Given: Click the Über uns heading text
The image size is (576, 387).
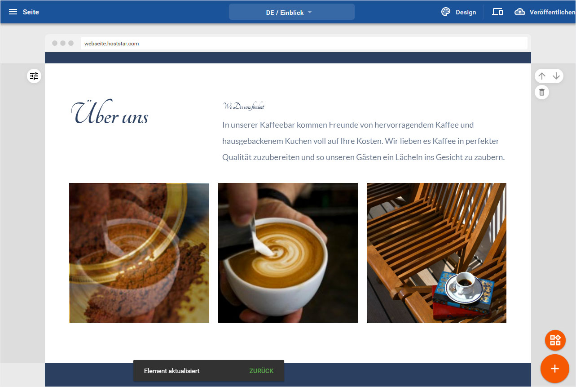Looking at the screenshot, I should (110, 113).
